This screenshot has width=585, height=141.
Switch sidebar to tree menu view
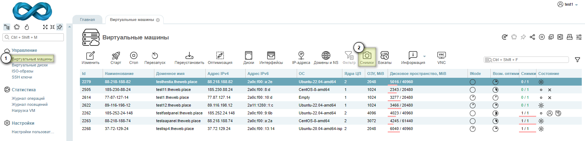click(7, 27)
